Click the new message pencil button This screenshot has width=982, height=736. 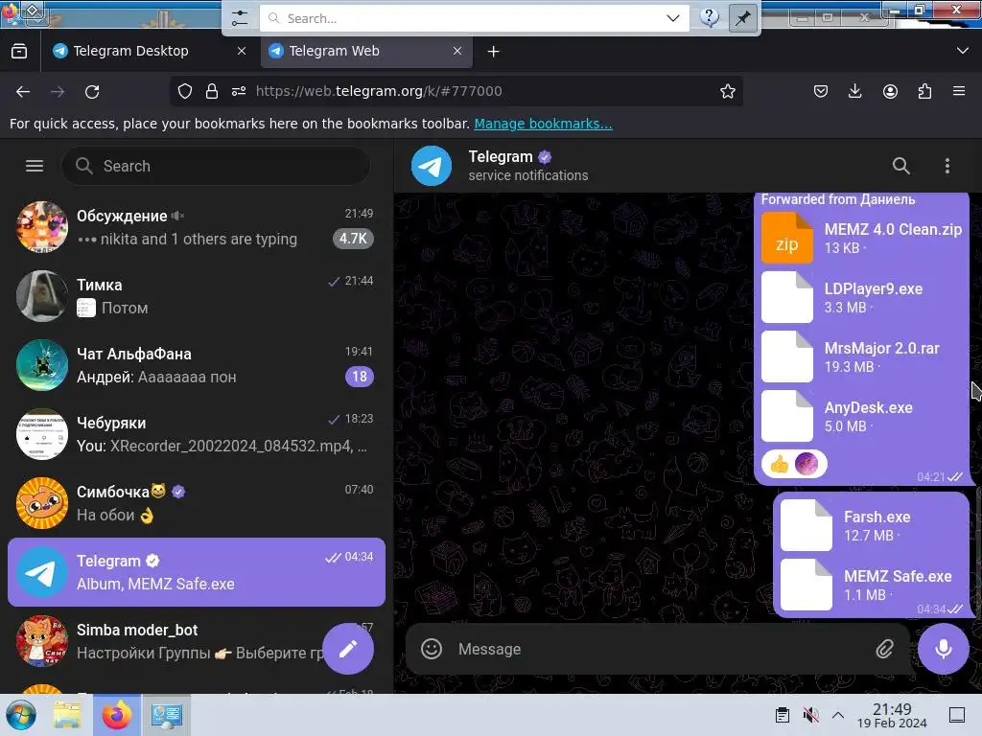[x=348, y=649]
